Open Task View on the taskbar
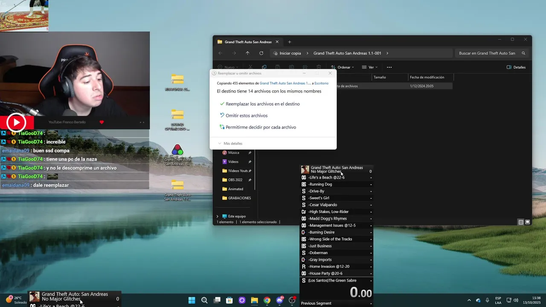 click(x=217, y=300)
